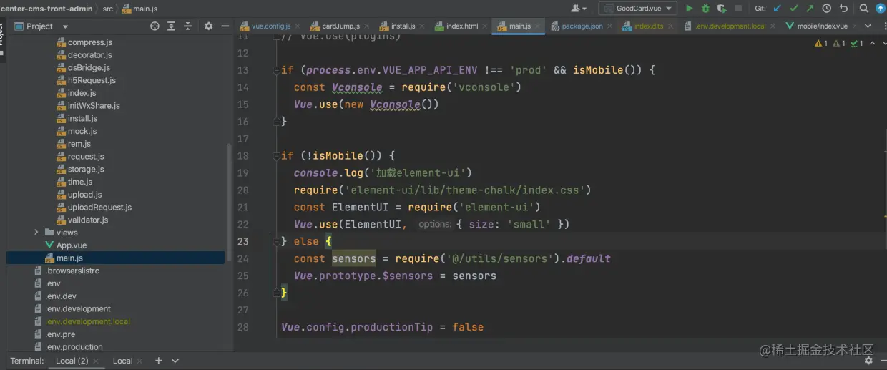
Task: Rollback changes with the undo icon
Action: coord(843,9)
